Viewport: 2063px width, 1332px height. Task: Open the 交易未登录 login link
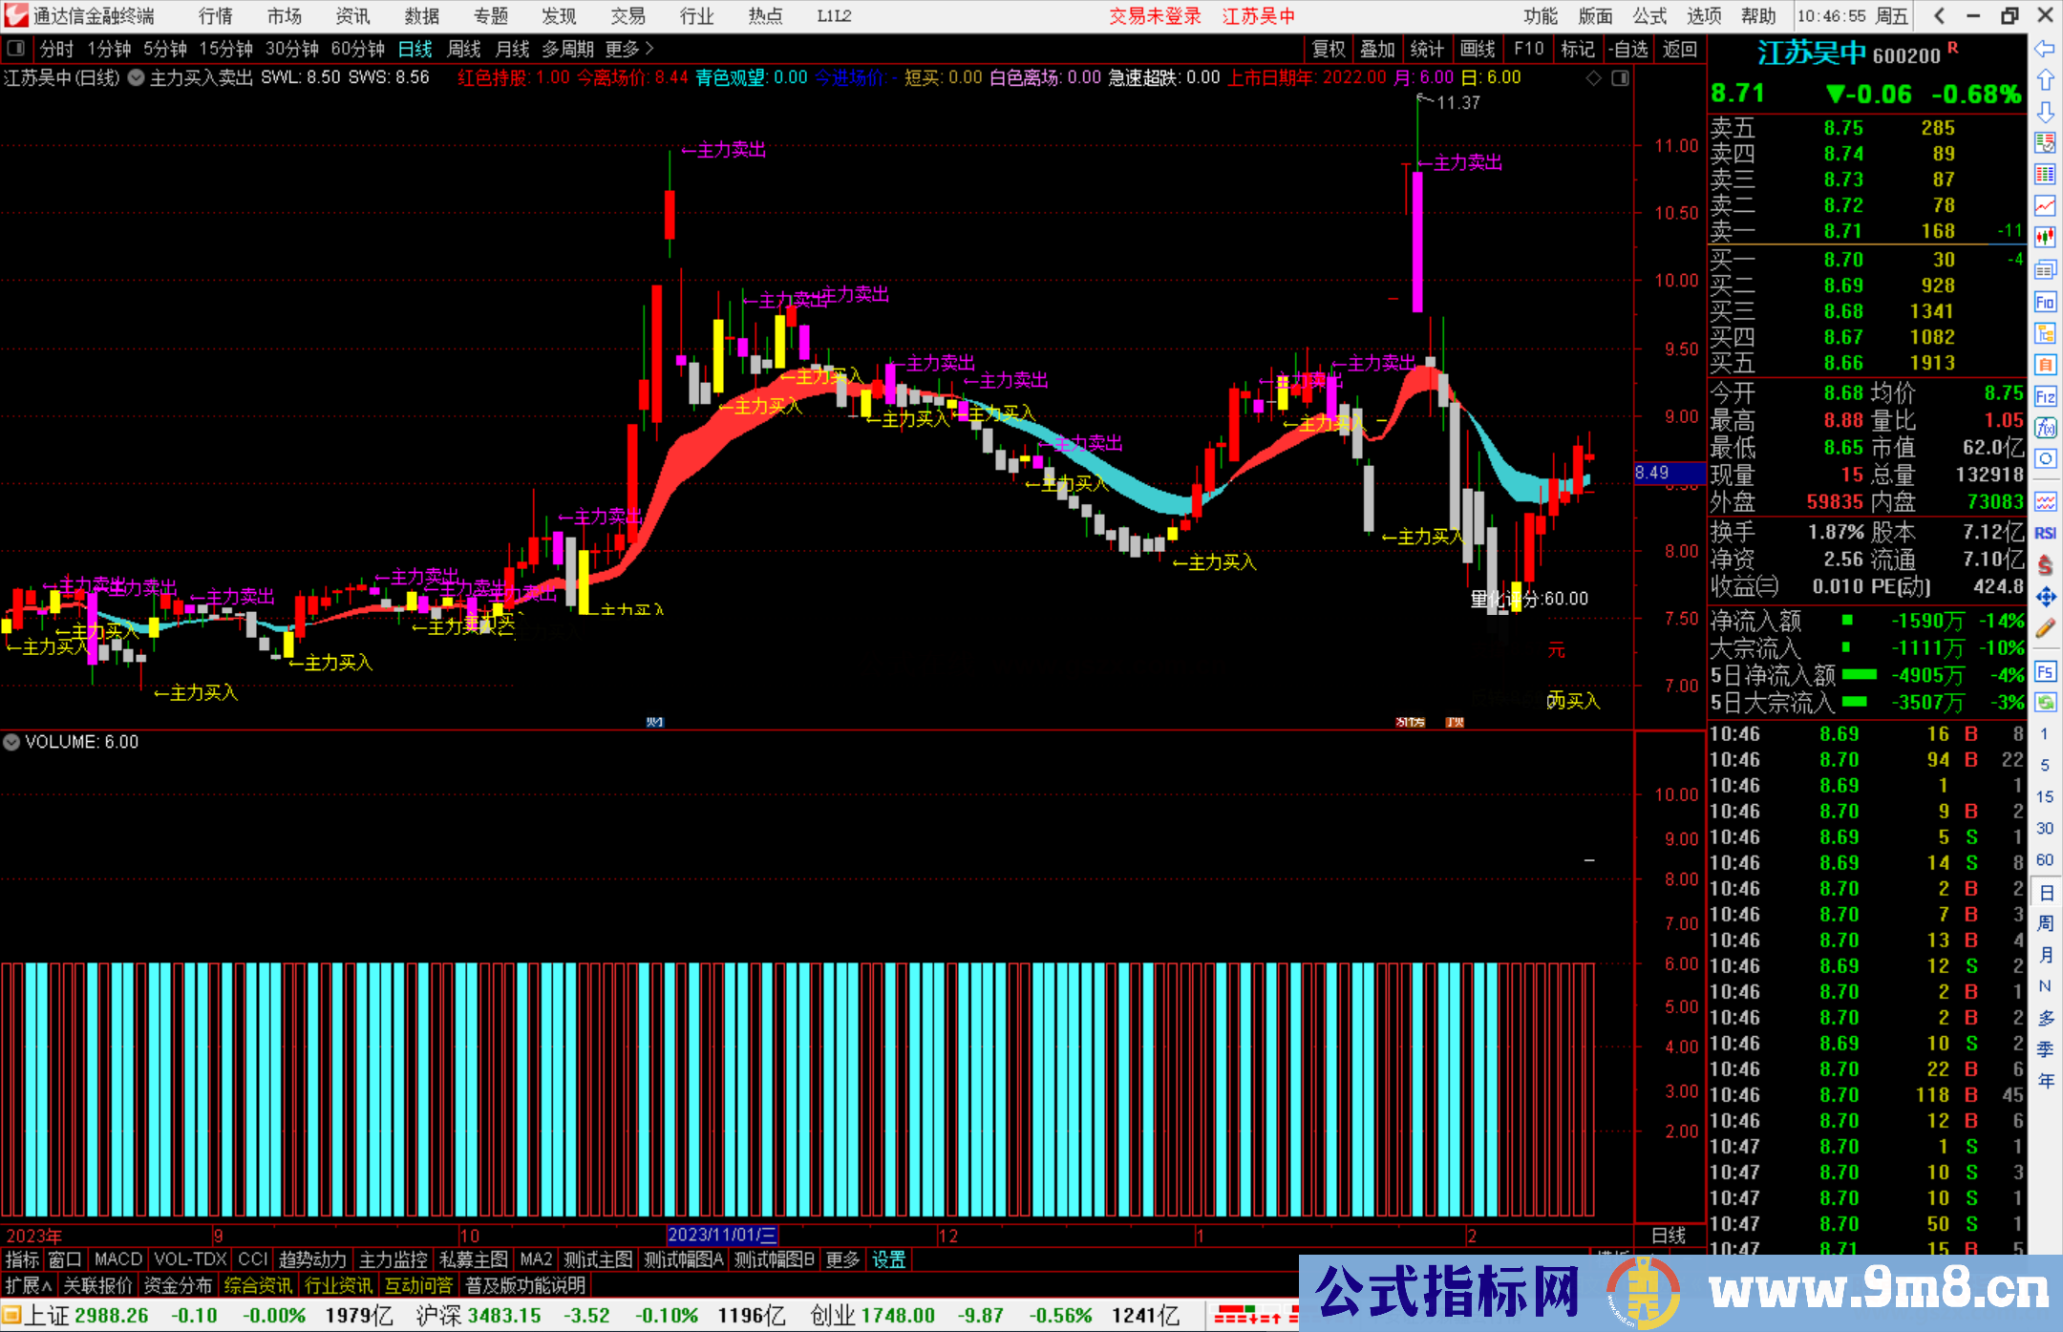click(x=1155, y=16)
